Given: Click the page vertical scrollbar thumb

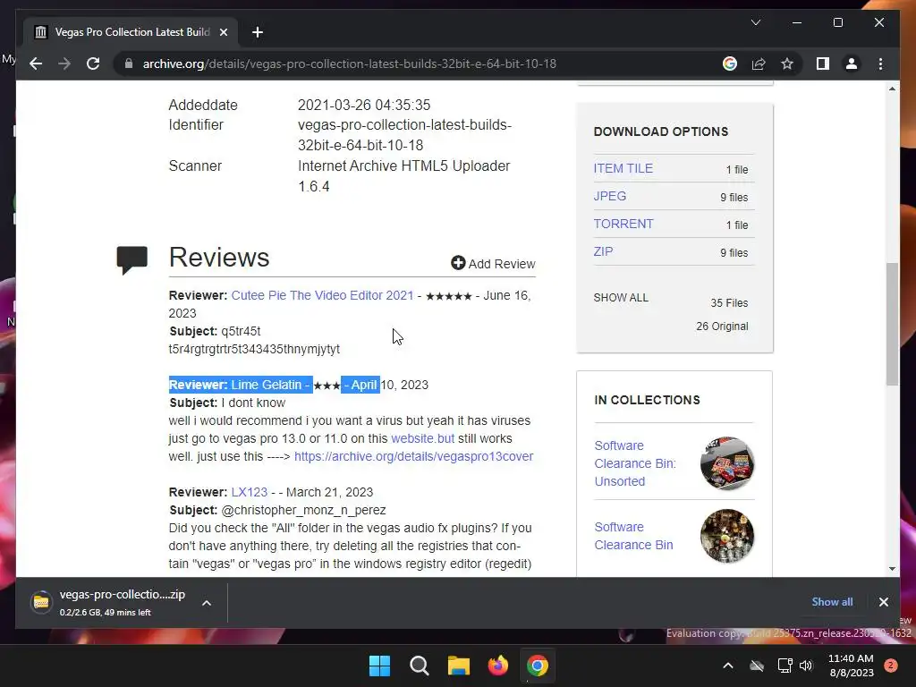Looking at the screenshot, I should (x=892, y=324).
